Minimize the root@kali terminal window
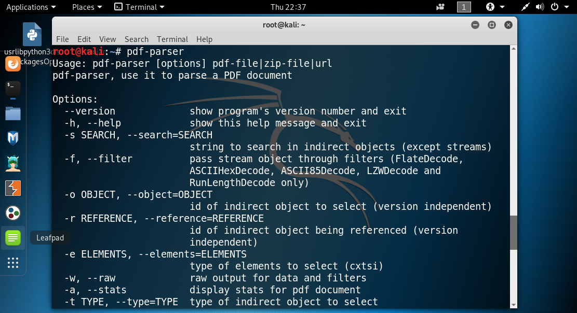Screen dimensions: 577x313 (x=475, y=25)
